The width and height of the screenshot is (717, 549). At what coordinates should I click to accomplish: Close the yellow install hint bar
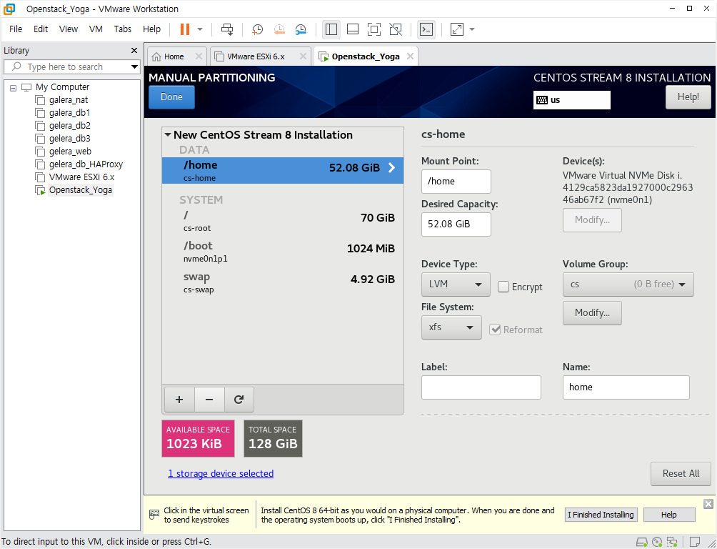(708, 504)
